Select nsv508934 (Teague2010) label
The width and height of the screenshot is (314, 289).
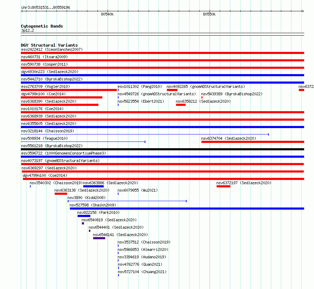pyautogui.click(x=44, y=138)
